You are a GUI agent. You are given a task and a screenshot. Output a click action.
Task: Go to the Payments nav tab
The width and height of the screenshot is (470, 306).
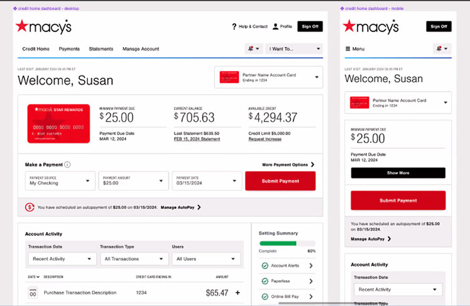click(x=69, y=49)
